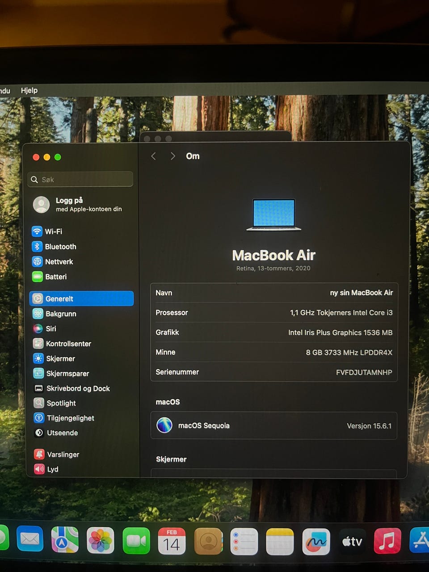Open Music app in Dock

click(387, 541)
